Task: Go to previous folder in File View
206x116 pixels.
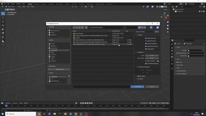Action: [x=74, y=27]
